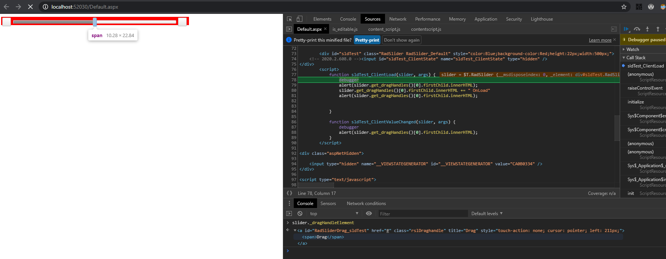666x259 pixels.
Task: Open the is_editable.js file tab
Action: 345,29
